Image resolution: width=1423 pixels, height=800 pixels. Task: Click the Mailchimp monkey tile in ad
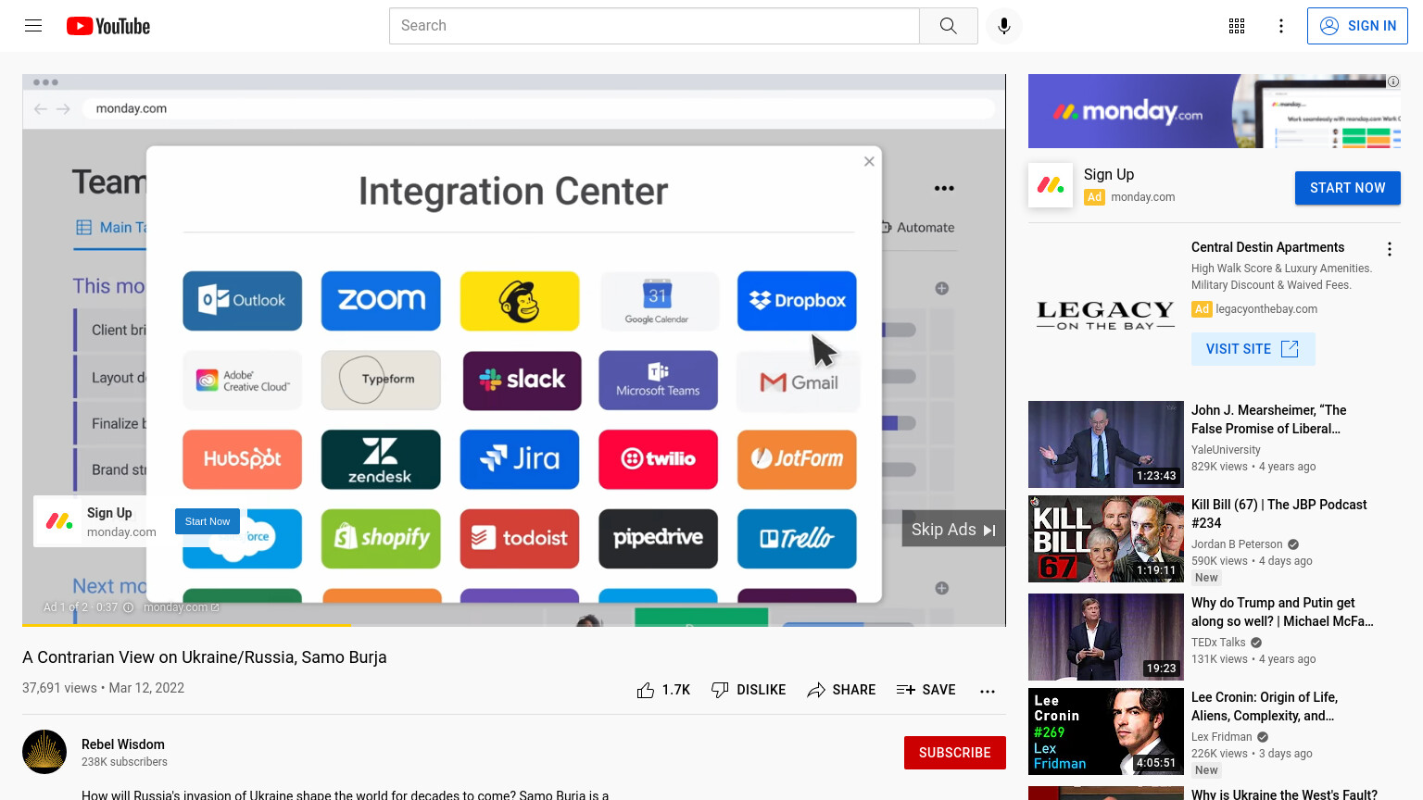click(x=520, y=301)
